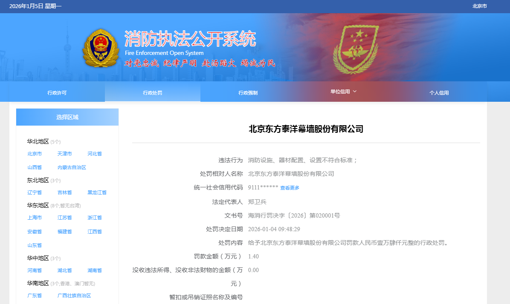Go to the 个人信用 tab
510x304 pixels.
click(x=439, y=93)
